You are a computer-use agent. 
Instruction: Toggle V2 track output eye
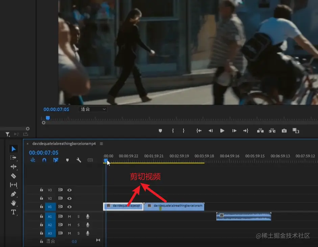(x=69, y=198)
